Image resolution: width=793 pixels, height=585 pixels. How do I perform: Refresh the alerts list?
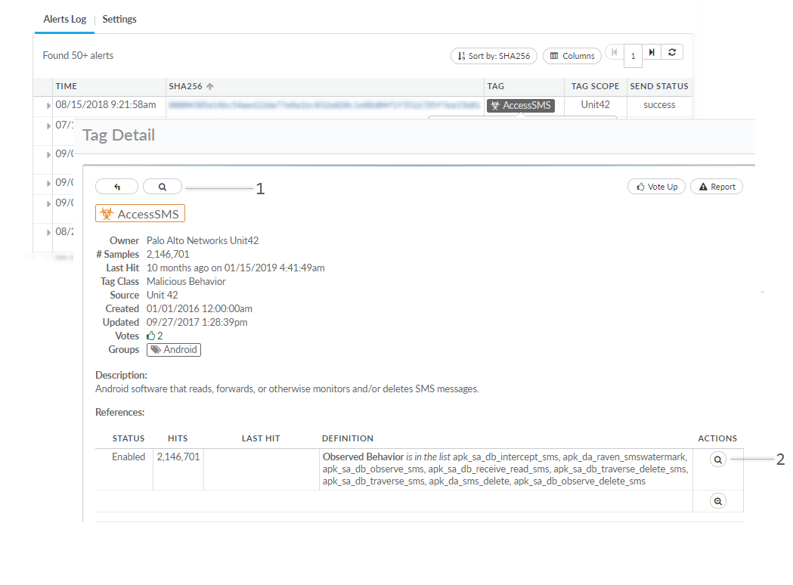[x=672, y=52]
